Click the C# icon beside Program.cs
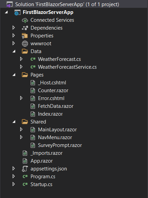The image size is (148, 198). (25, 177)
